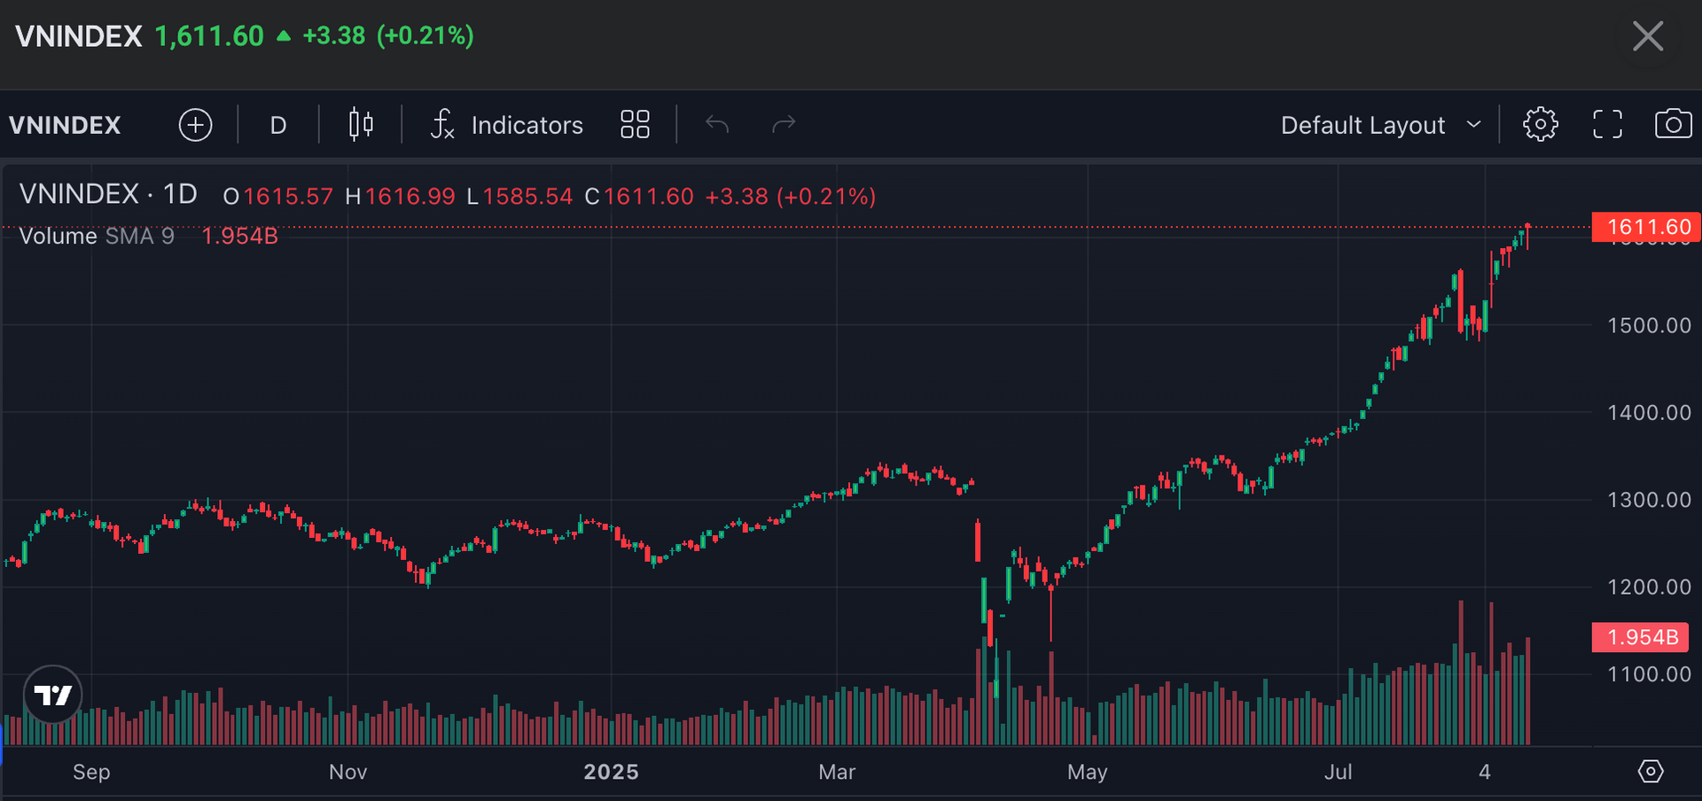Click the 1611.60 current price label

coord(1646,227)
